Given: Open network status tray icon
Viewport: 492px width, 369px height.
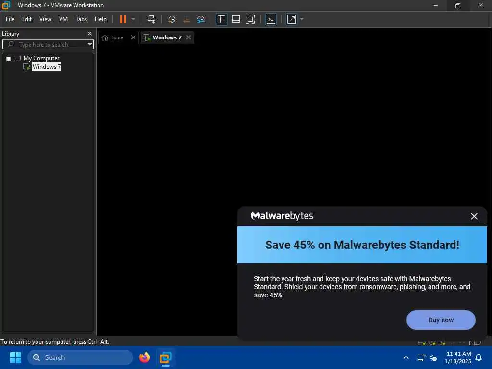Looking at the screenshot, I should click(421, 357).
